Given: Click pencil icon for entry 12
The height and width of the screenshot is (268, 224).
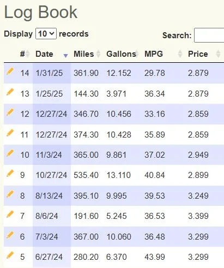Looking at the screenshot, I should (x=10, y=112).
